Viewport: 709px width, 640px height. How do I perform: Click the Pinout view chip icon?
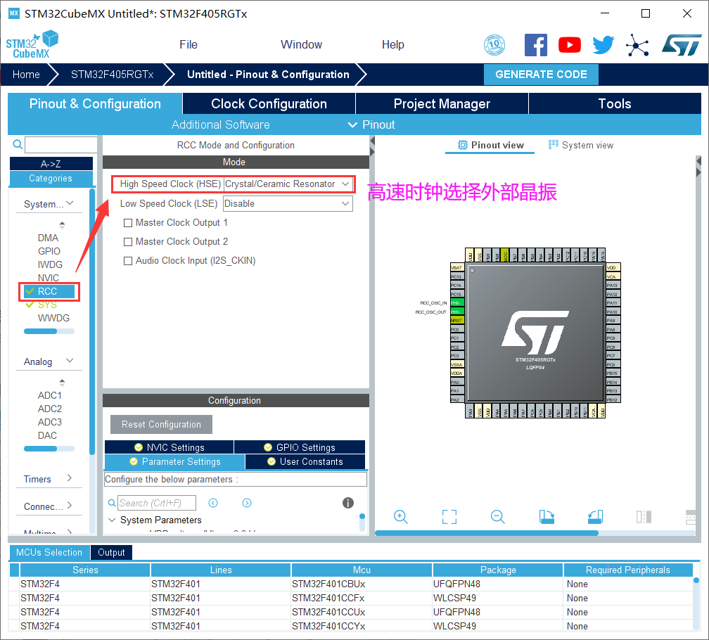[x=463, y=145]
